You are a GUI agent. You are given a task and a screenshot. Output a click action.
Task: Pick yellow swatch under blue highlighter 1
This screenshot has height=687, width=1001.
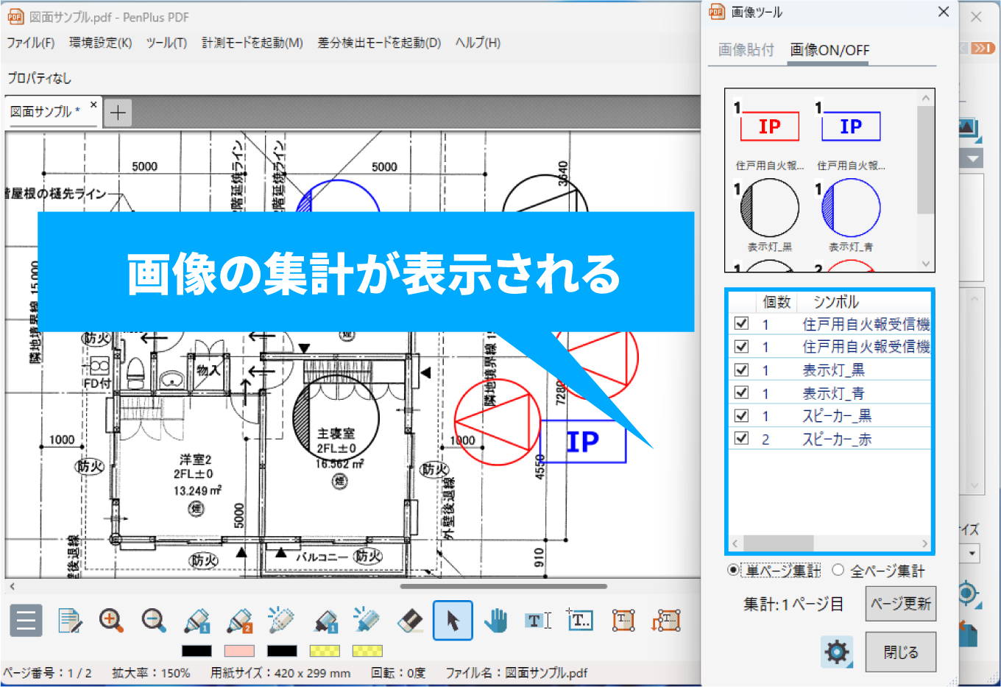(325, 651)
